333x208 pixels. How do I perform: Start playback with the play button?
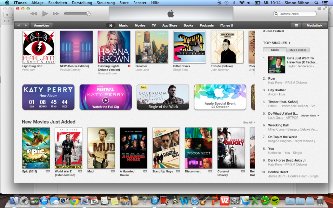pyautogui.click(x=45, y=14)
